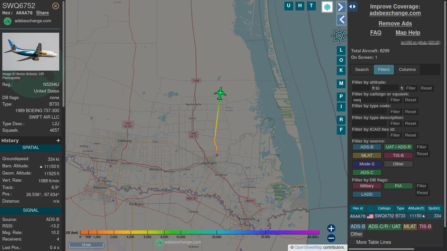447x251 pixels.
Task: Click the US flag in aircraft table
Action: [x=370, y=216]
